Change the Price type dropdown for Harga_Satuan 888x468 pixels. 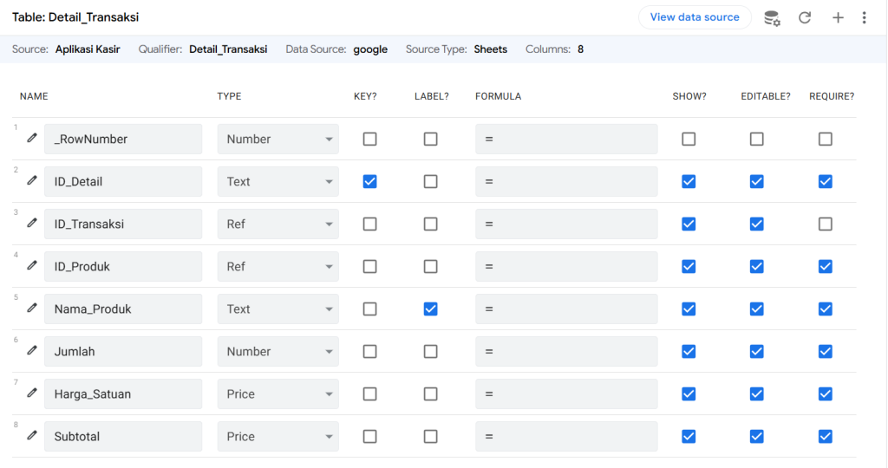(278, 393)
